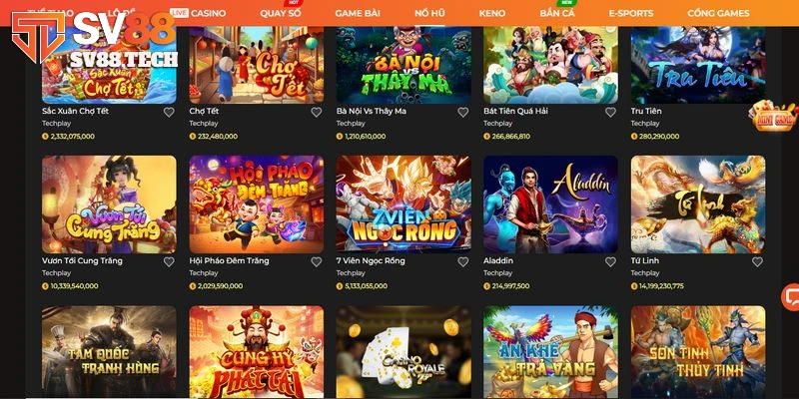Click heart icon beside Hội Pháo Đêm Trăng
Viewport: 799px width, 399px height.
coord(316,261)
